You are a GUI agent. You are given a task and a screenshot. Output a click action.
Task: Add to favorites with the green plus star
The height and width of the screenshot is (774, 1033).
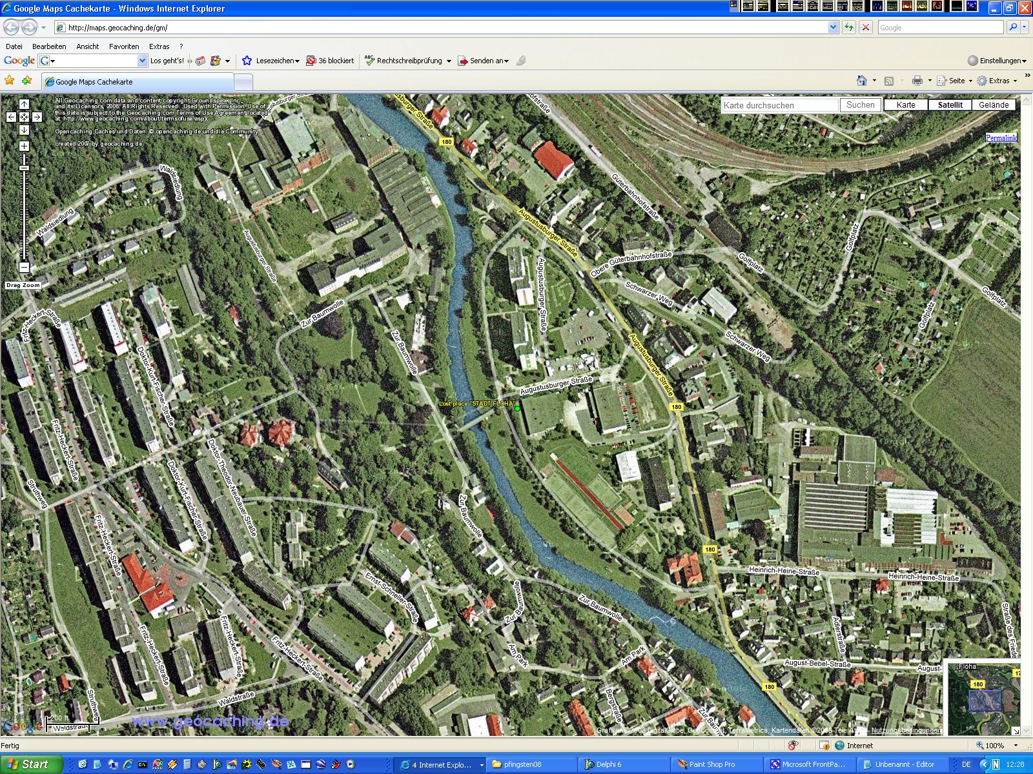point(26,81)
